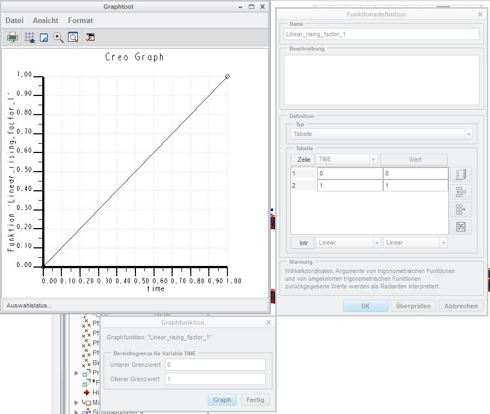Open the Ansicht menu

tap(45, 21)
